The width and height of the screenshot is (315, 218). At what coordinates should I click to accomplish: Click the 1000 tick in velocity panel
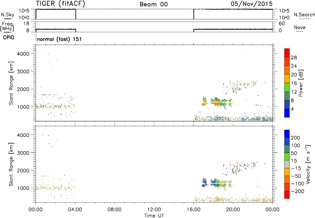23,188
